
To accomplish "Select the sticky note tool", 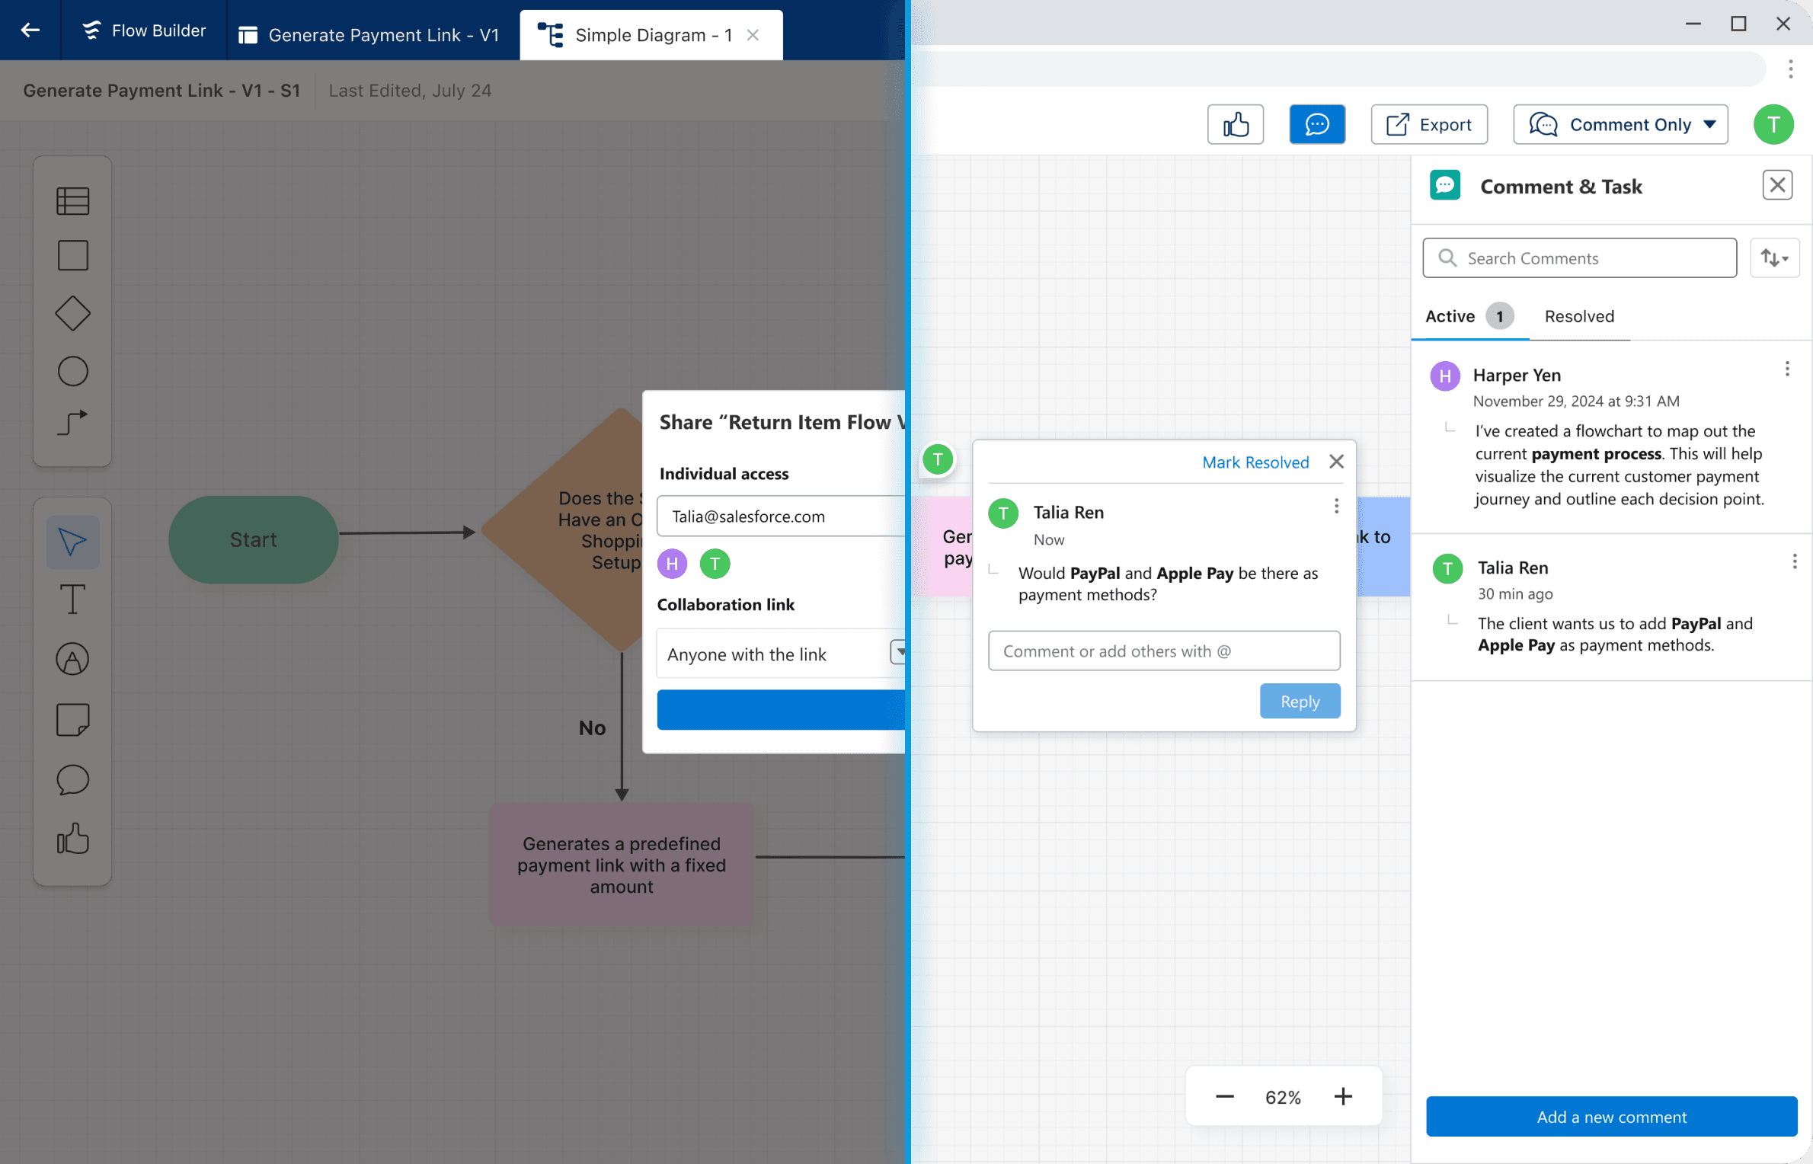I will (x=72, y=719).
